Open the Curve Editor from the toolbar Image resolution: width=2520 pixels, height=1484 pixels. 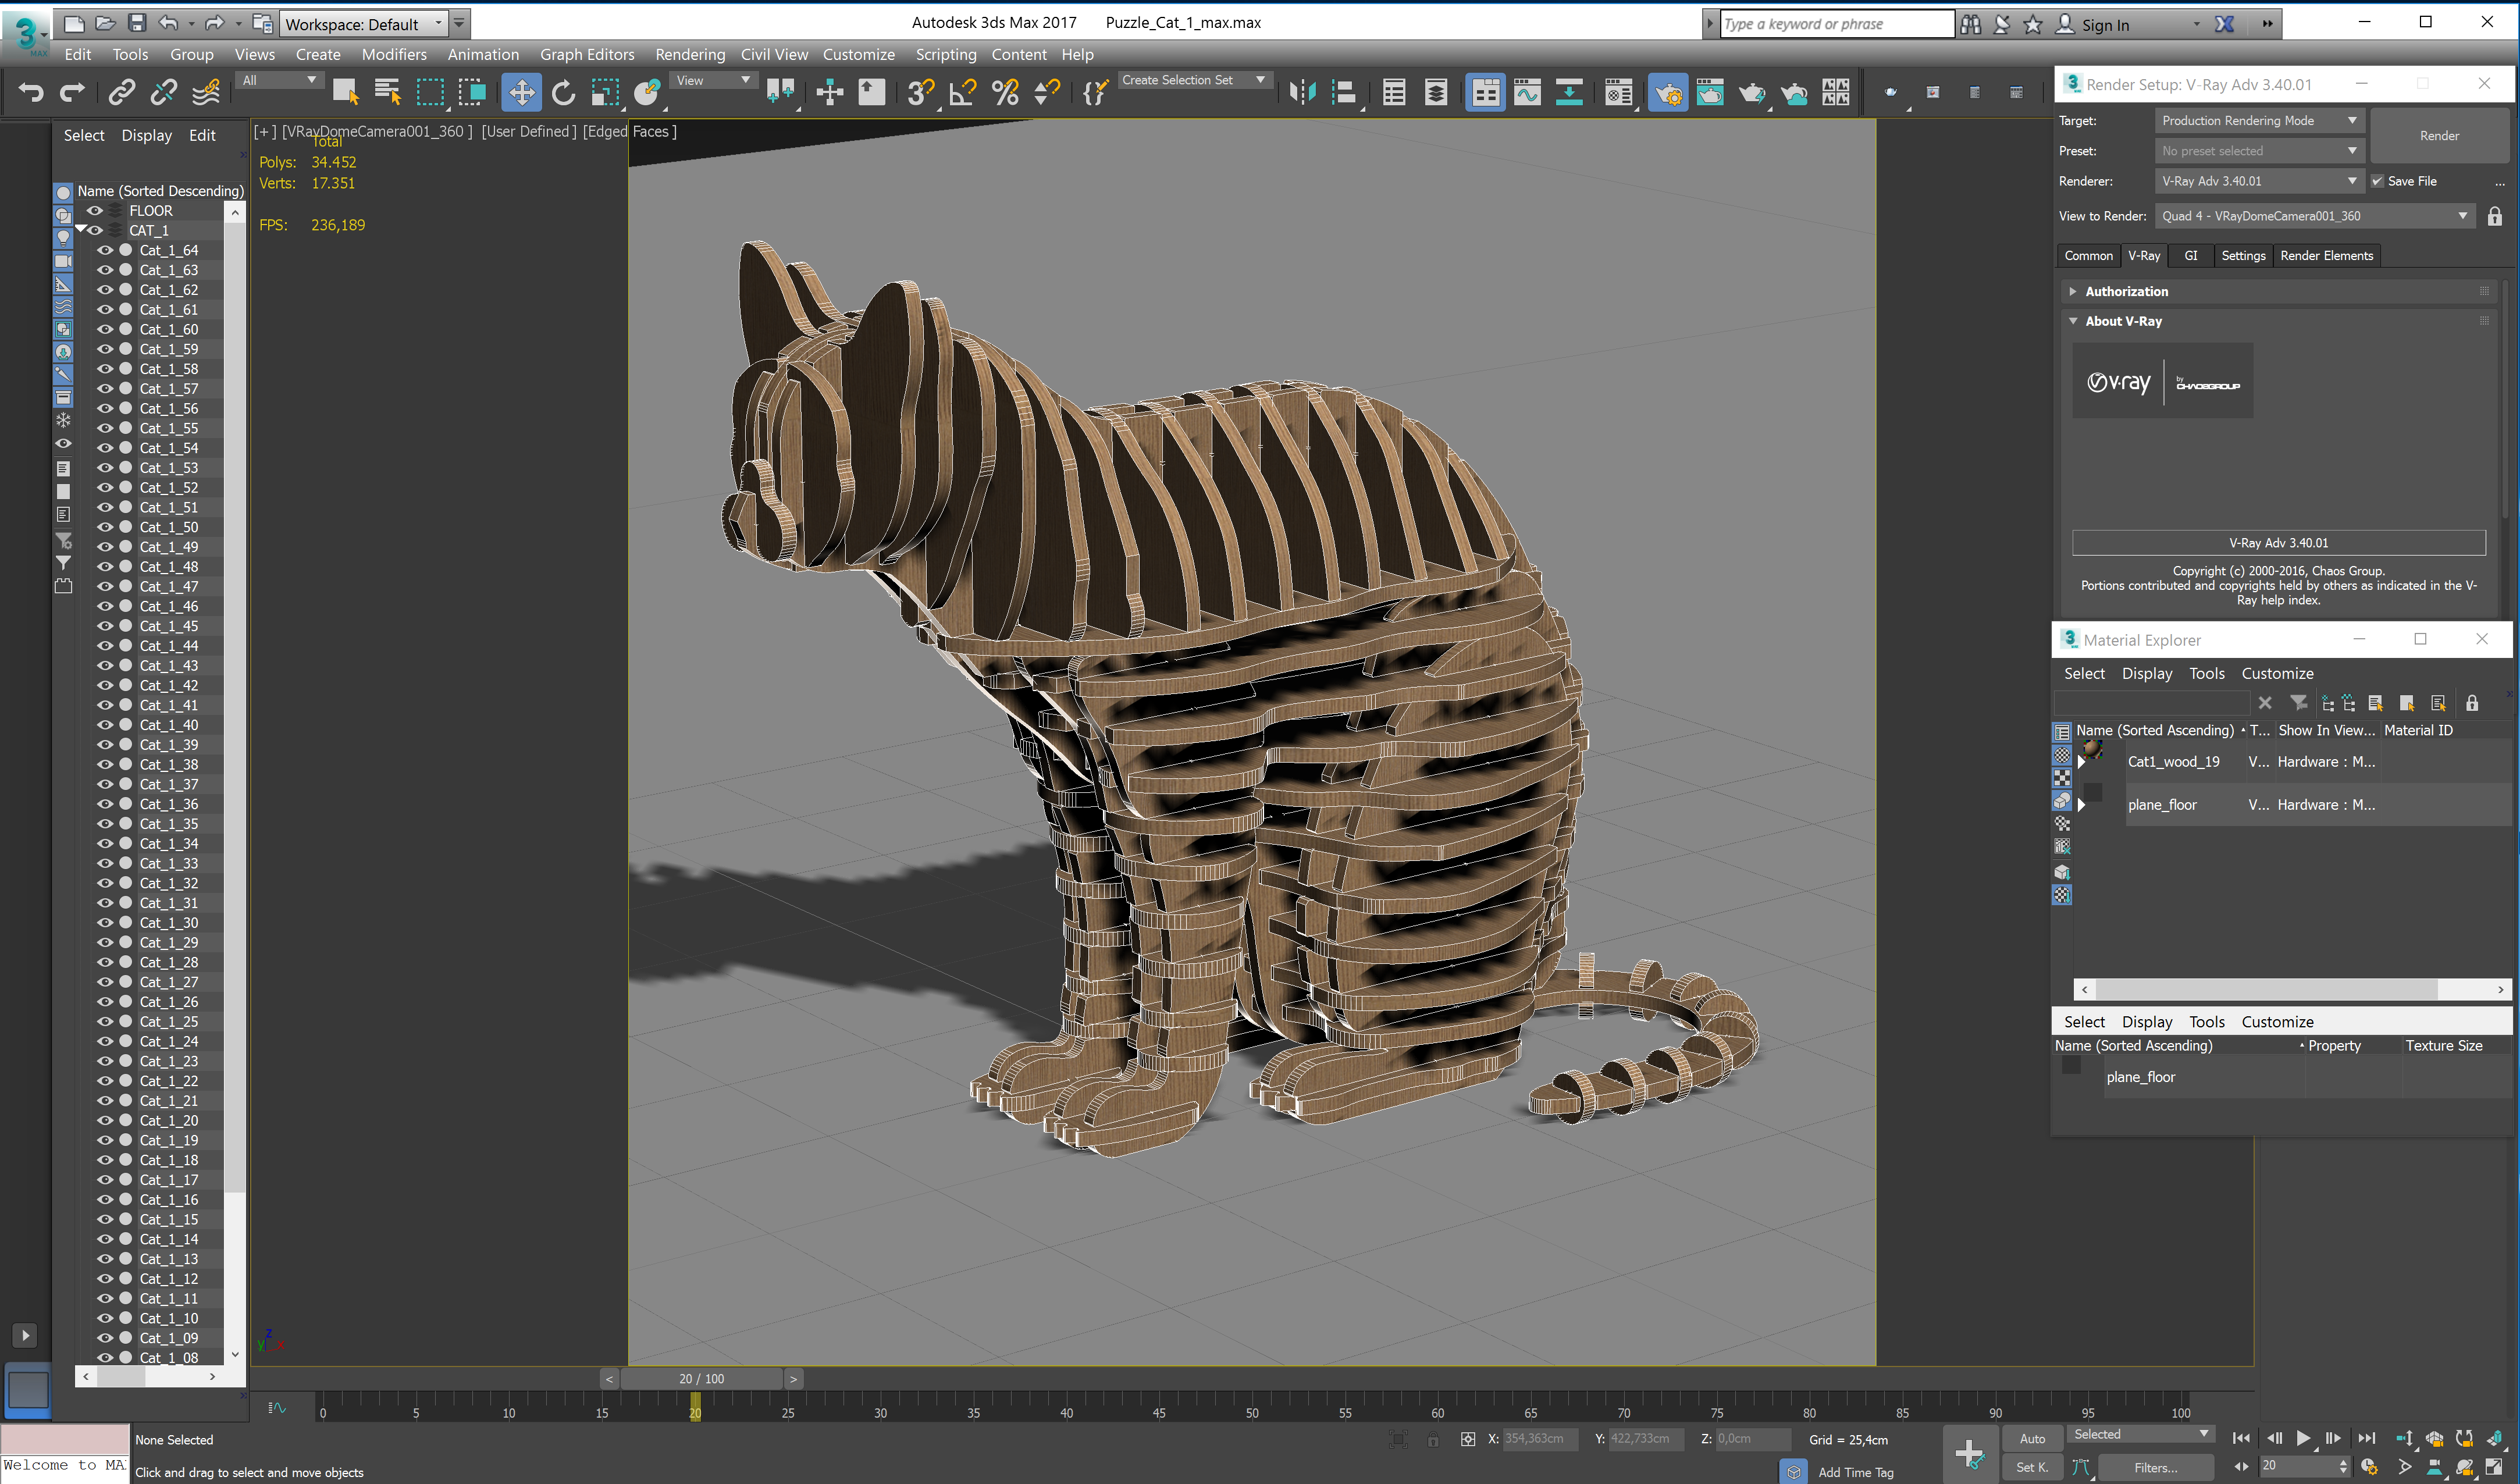1527,93
